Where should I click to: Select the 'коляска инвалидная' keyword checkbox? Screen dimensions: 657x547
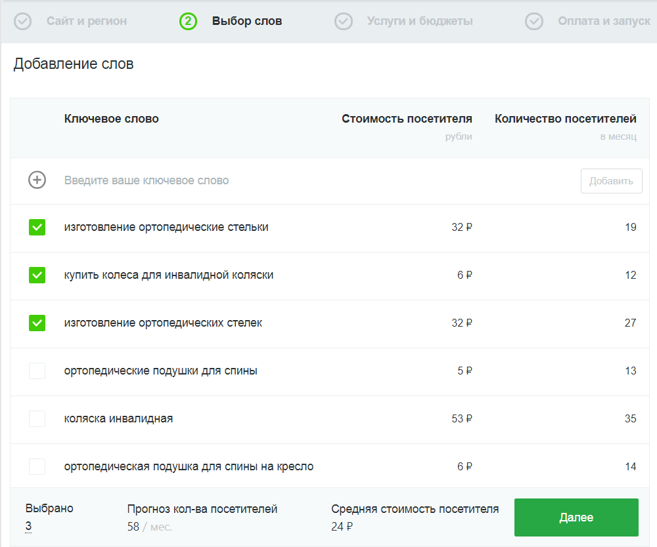click(x=37, y=419)
